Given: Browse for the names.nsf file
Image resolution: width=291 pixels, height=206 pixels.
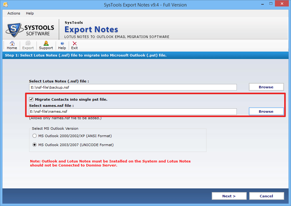Looking at the screenshot, I should [266, 111].
